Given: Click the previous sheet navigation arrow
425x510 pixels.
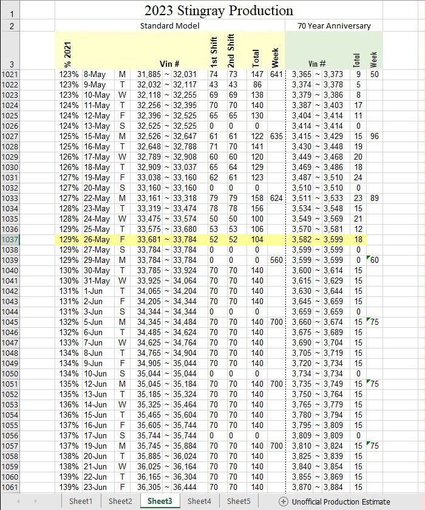Looking at the screenshot, I should tap(19, 501).
